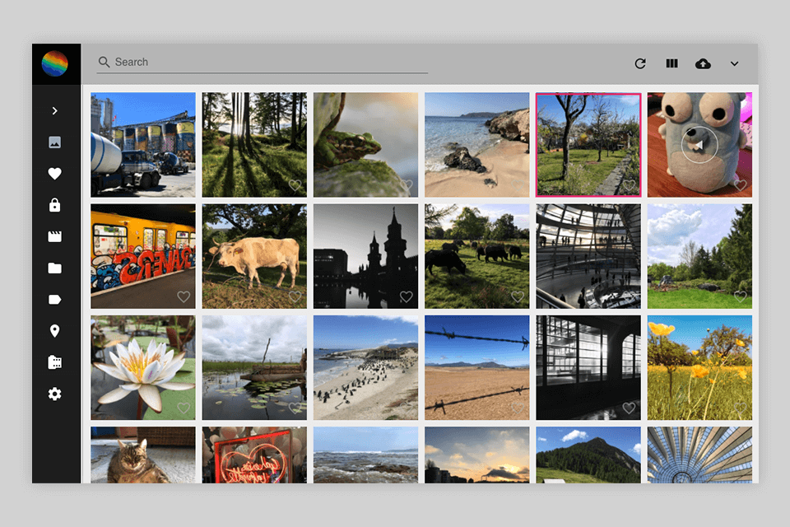790x527 pixels.
Task: Open the yellow flowers photo
Action: 699,367
